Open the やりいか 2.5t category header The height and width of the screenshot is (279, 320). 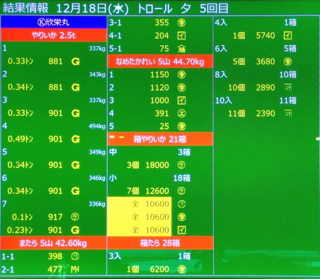54,35
